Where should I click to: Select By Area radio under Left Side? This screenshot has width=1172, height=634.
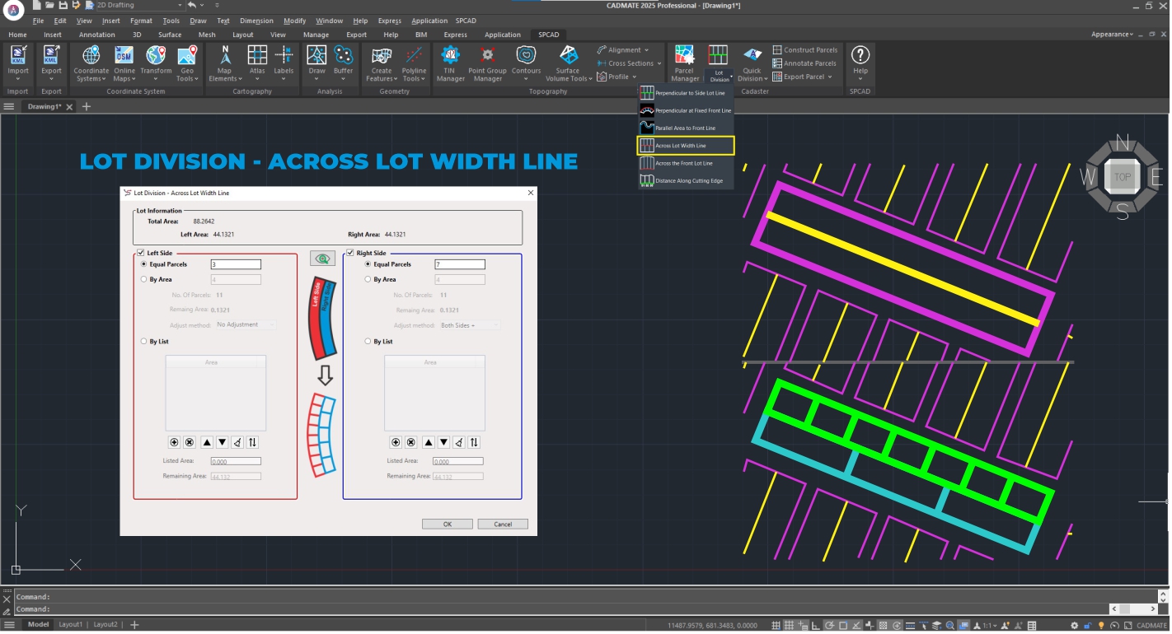pos(145,280)
